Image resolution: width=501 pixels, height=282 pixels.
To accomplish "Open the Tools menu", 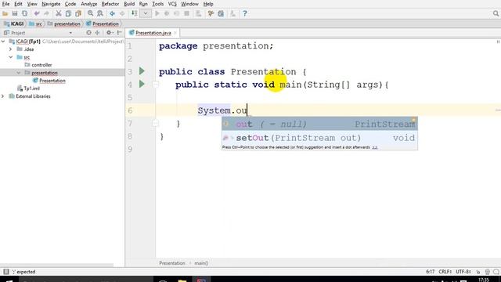I will tap(157, 4).
